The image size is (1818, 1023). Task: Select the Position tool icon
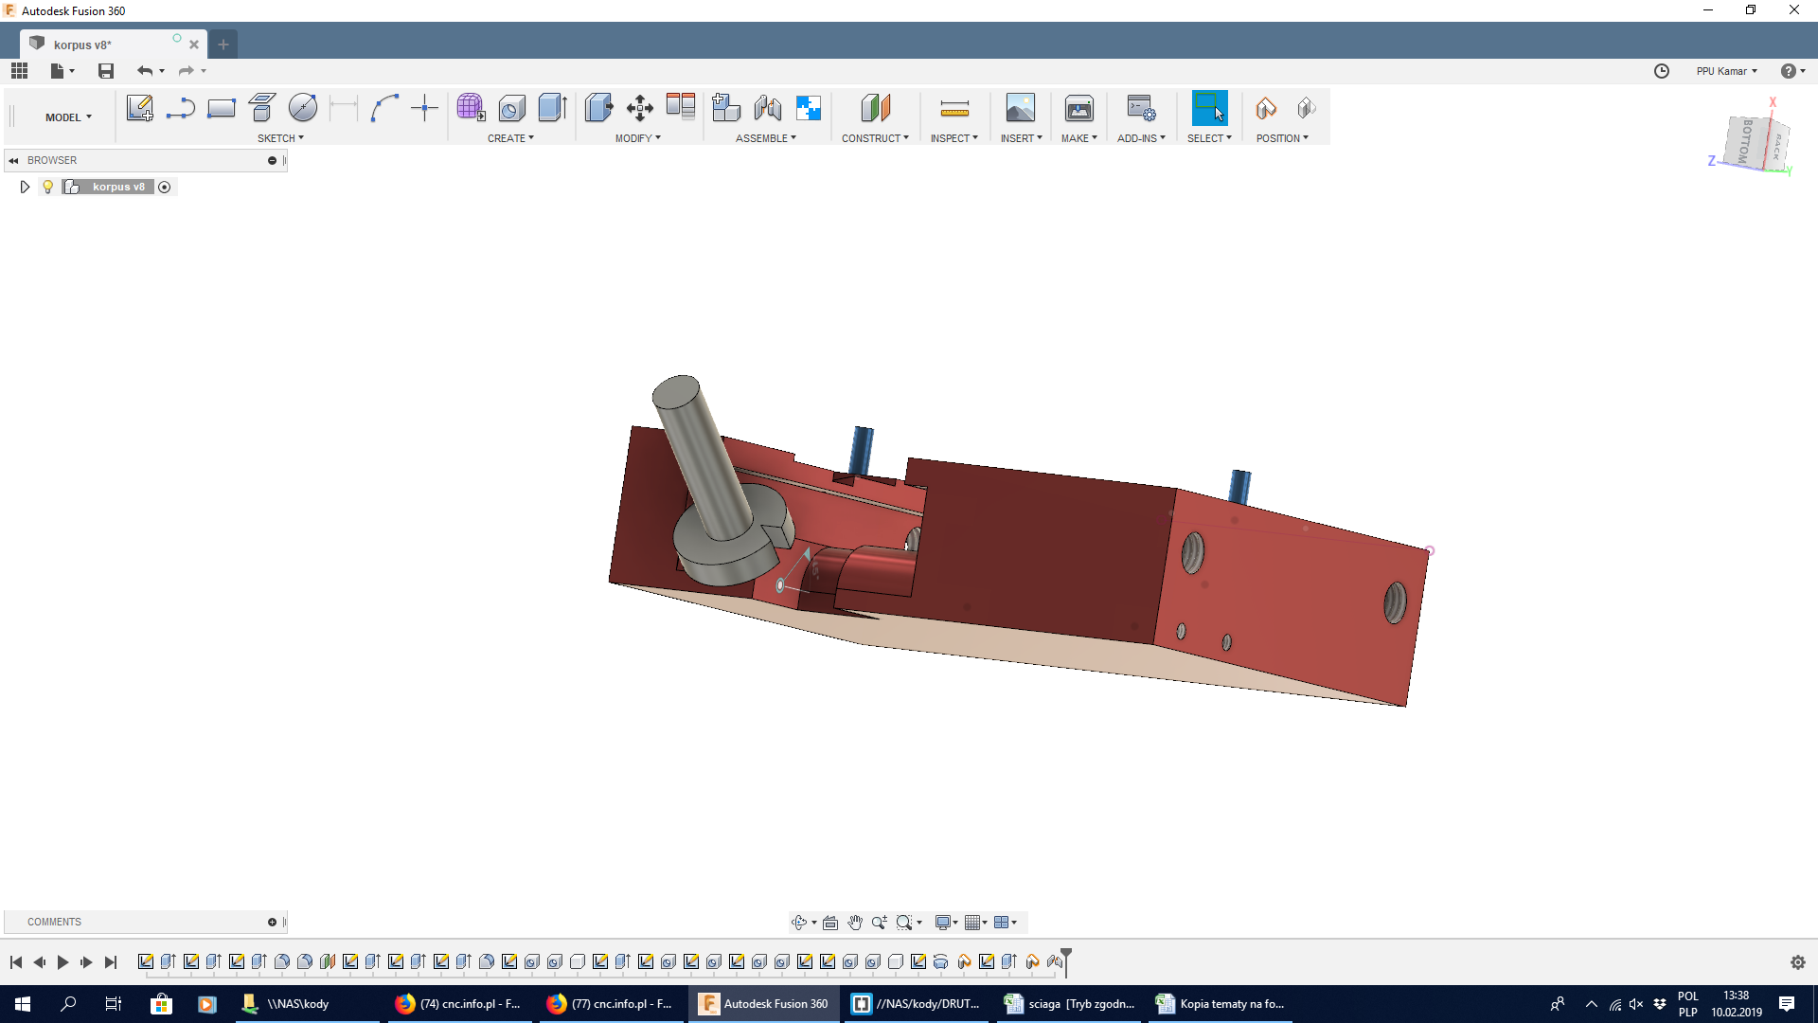click(x=1264, y=109)
